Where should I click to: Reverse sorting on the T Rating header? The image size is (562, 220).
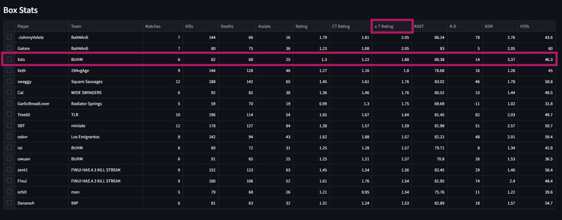point(392,26)
